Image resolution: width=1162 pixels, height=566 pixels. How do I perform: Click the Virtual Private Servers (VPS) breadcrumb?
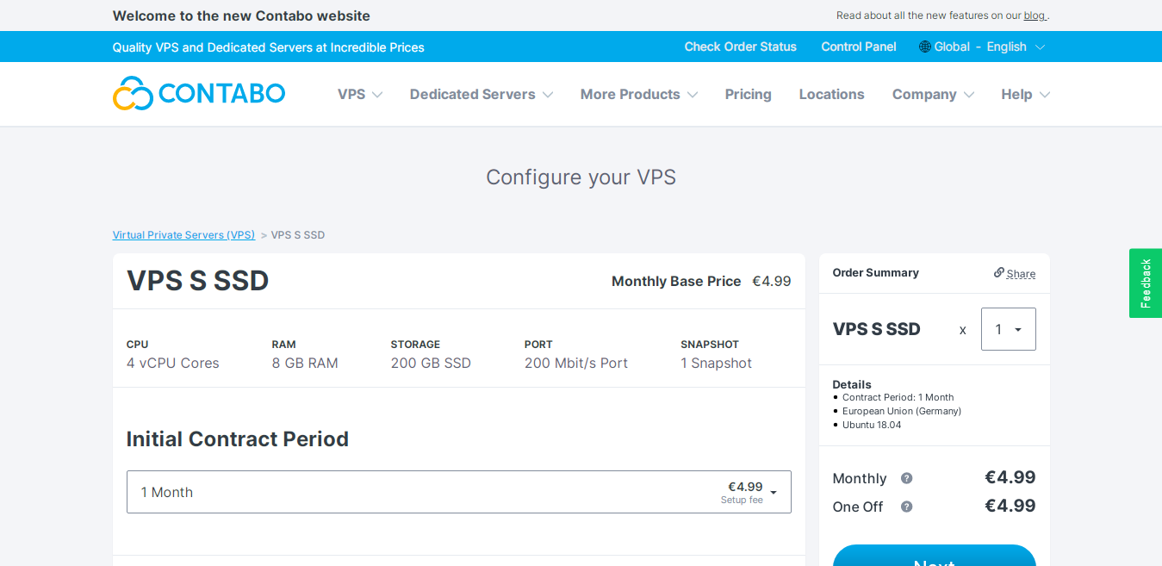183,235
